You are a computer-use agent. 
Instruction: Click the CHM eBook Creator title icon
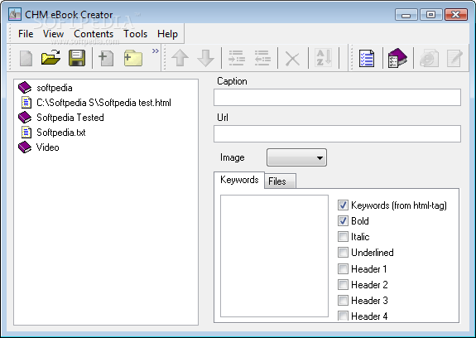tap(15, 14)
